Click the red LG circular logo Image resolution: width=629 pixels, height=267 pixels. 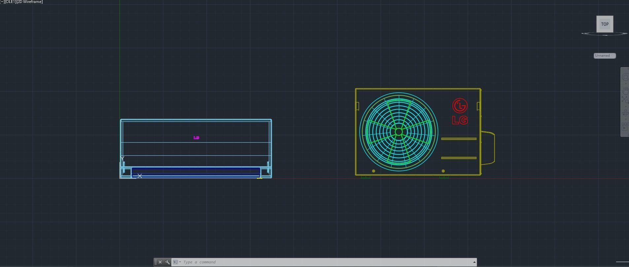pyautogui.click(x=460, y=106)
